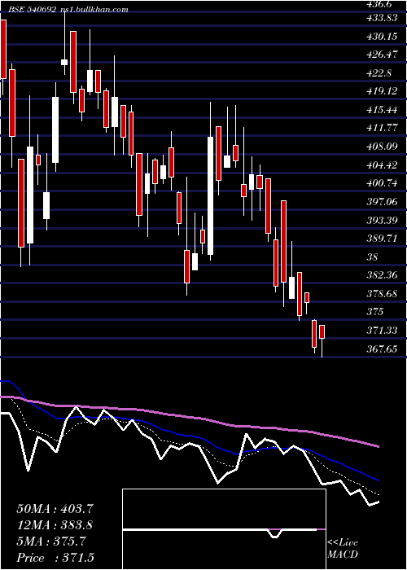
Task: Click the <<Live MACD label
Action: (x=343, y=549)
